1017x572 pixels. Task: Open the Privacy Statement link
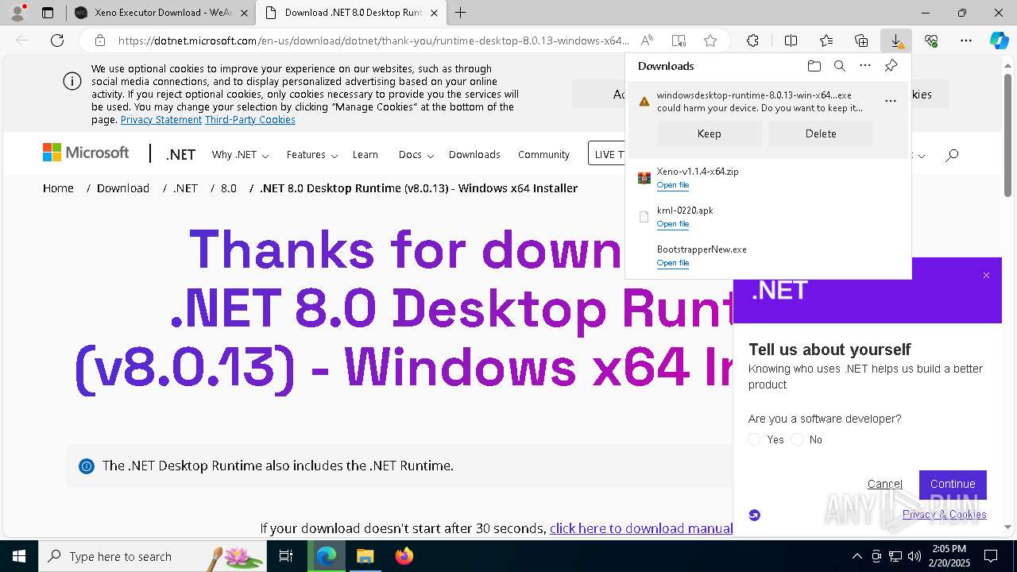click(161, 119)
